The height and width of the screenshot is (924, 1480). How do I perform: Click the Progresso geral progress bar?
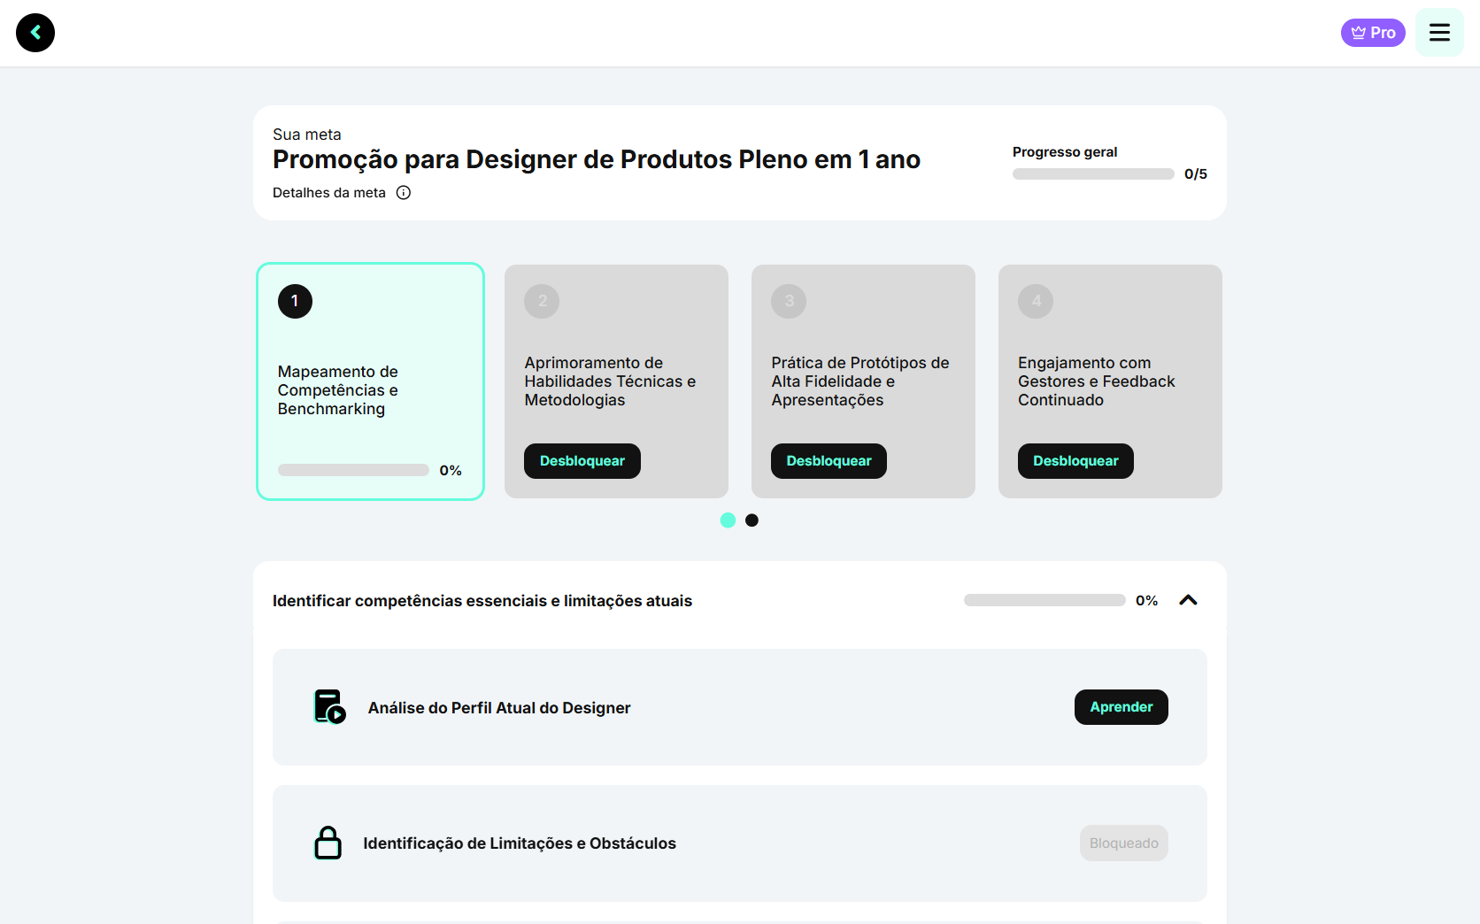tap(1093, 174)
